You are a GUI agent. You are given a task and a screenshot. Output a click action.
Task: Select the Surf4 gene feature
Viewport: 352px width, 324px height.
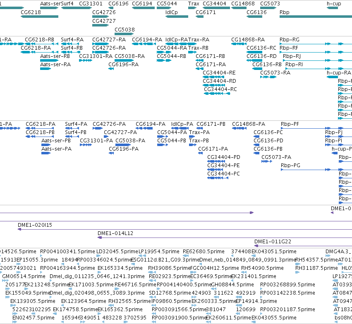[77, 8]
